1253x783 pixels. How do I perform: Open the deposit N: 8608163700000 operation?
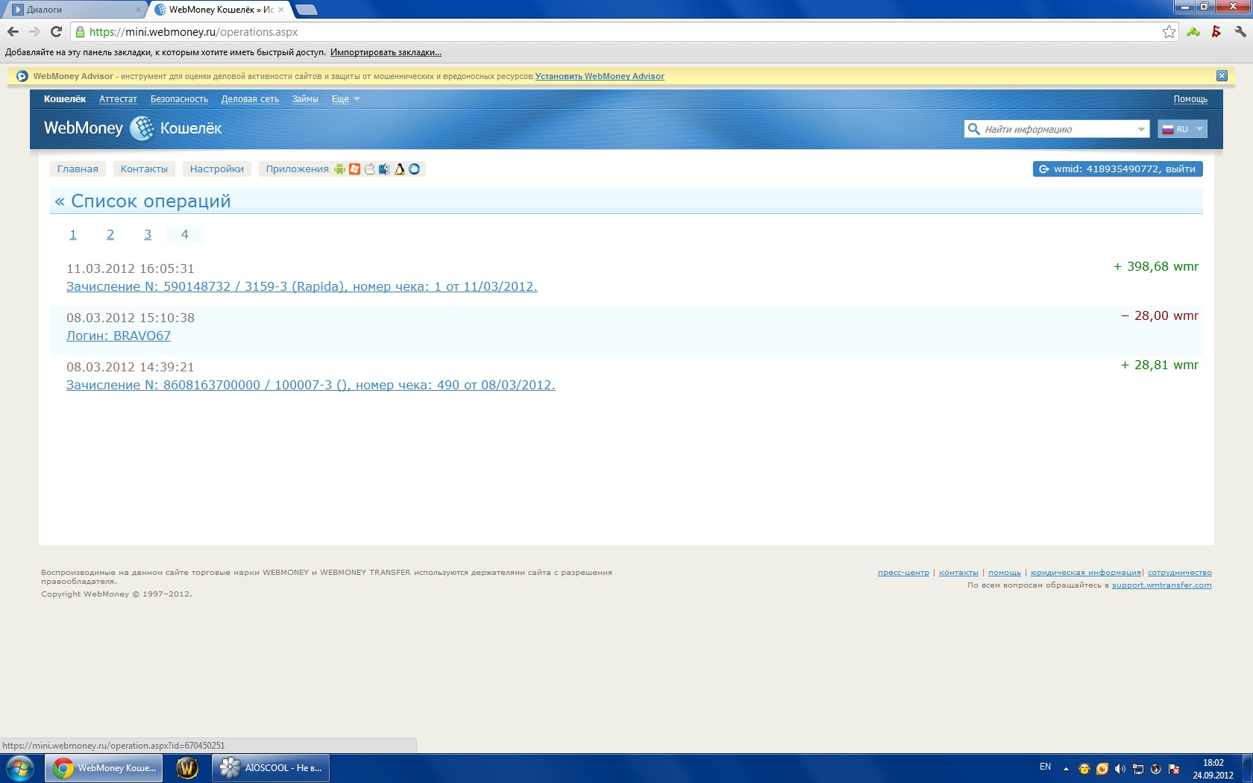311,385
